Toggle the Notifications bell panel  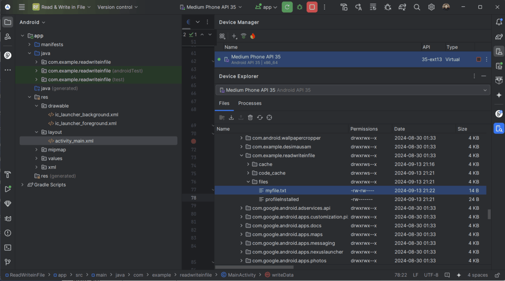click(x=499, y=22)
